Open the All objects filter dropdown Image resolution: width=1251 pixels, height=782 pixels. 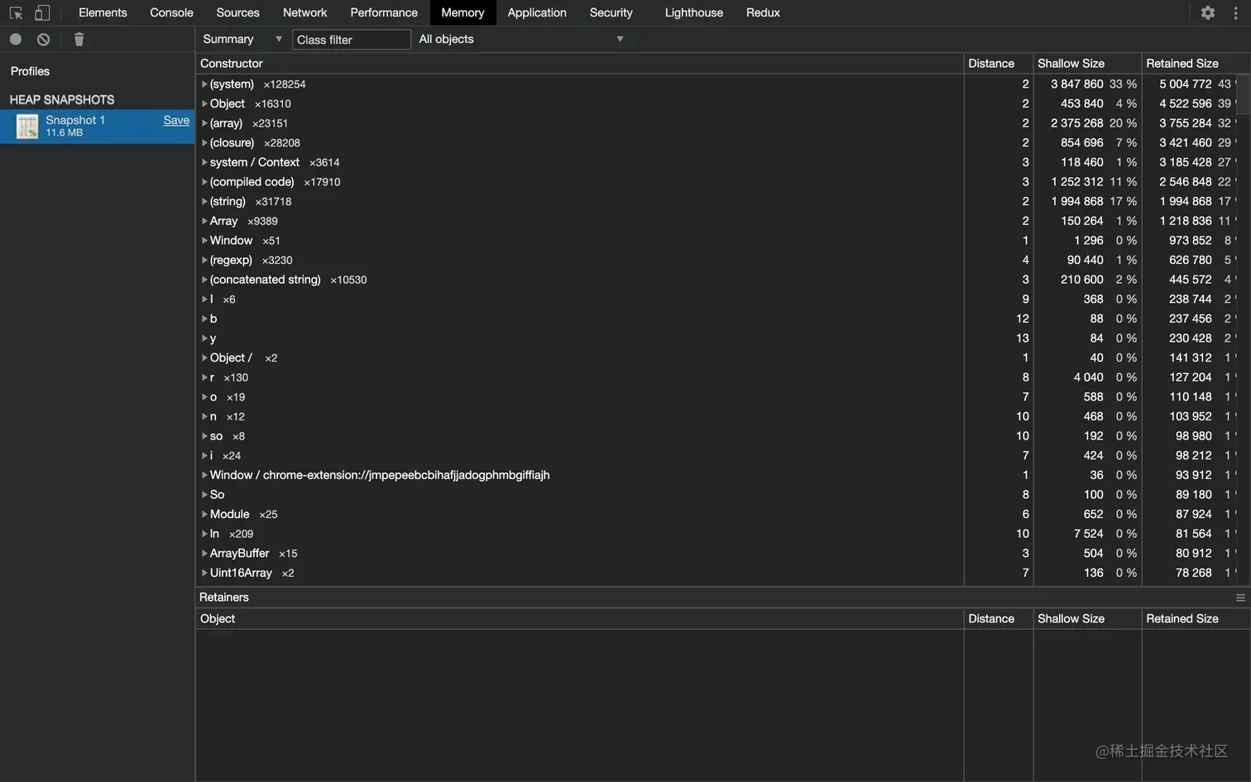click(521, 39)
